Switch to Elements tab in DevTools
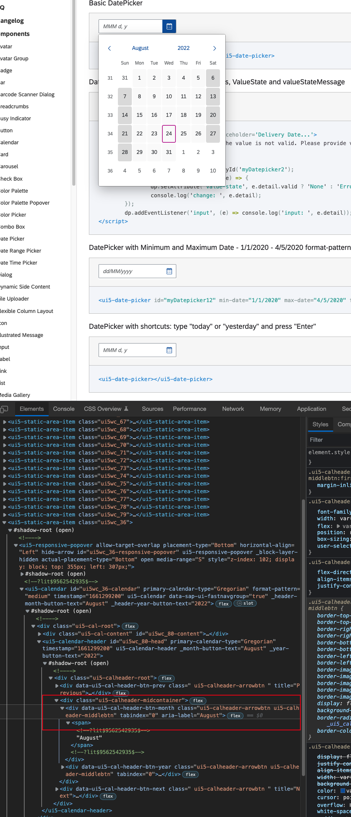The width and height of the screenshot is (351, 817). [32, 409]
